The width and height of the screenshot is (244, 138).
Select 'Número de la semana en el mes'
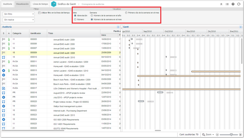(x=92, y=20)
